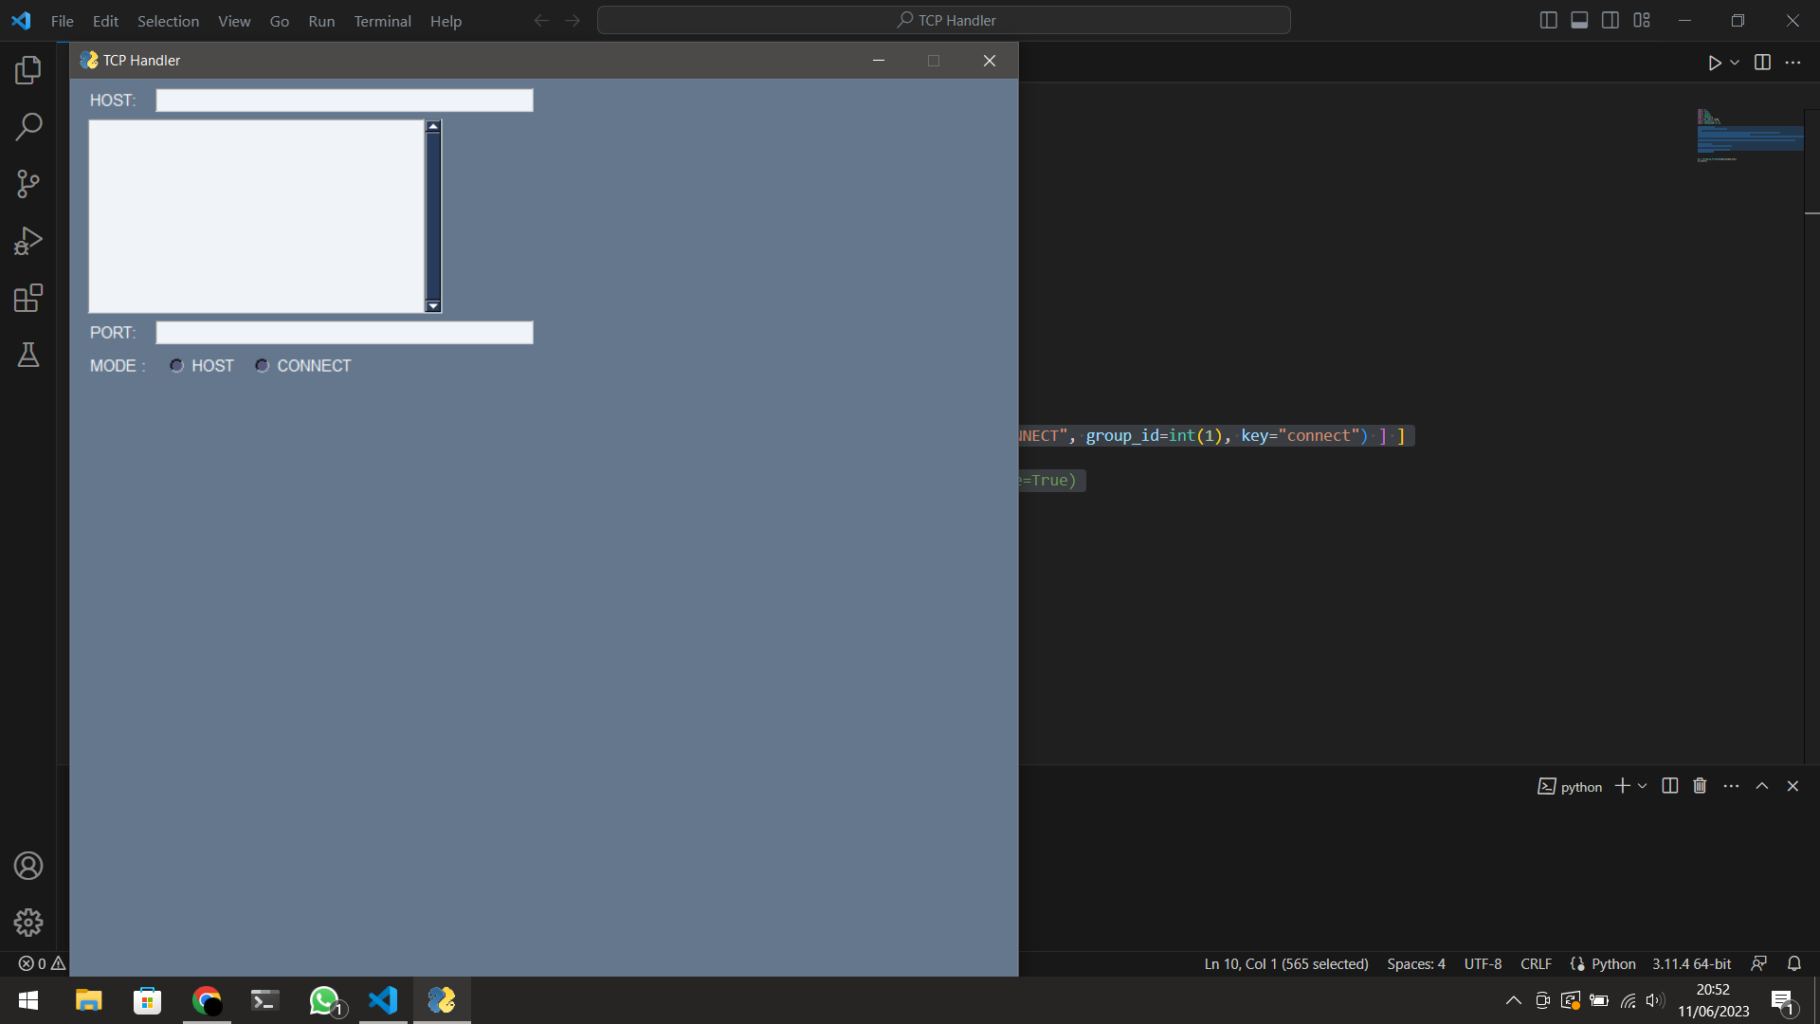Screen dimensions: 1820x1024
Task: Kill the terminal with the trash icon
Action: coord(1699,786)
